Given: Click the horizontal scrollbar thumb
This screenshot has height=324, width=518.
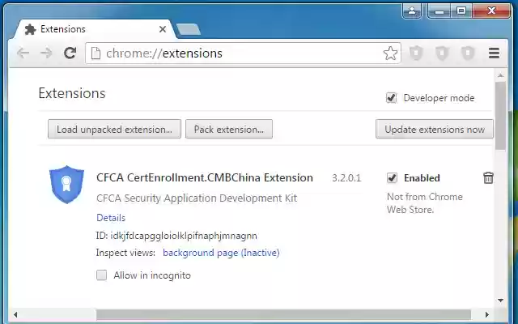Looking at the screenshot, I should click(x=283, y=314).
